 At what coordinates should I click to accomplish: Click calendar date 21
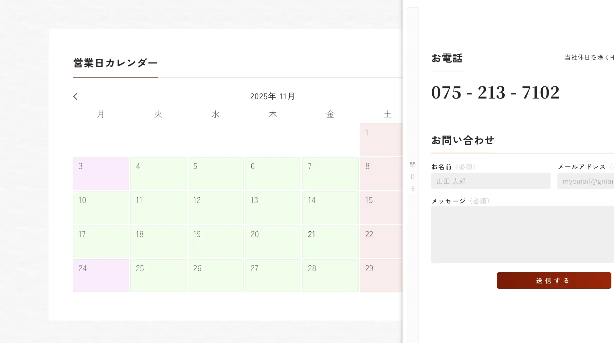pyautogui.click(x=330, y=242)
